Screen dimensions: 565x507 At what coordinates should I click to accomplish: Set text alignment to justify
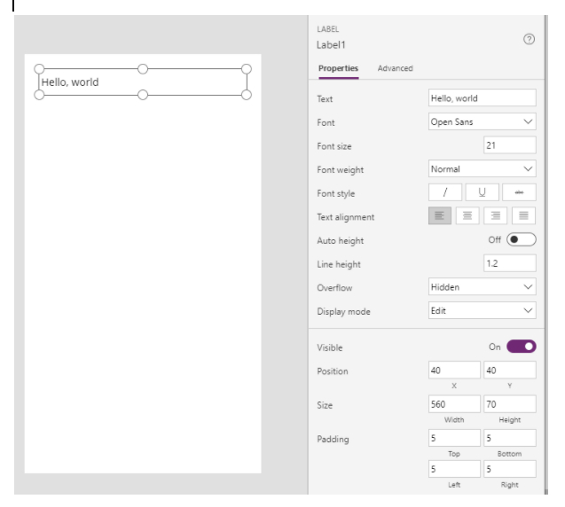[523, 215]
